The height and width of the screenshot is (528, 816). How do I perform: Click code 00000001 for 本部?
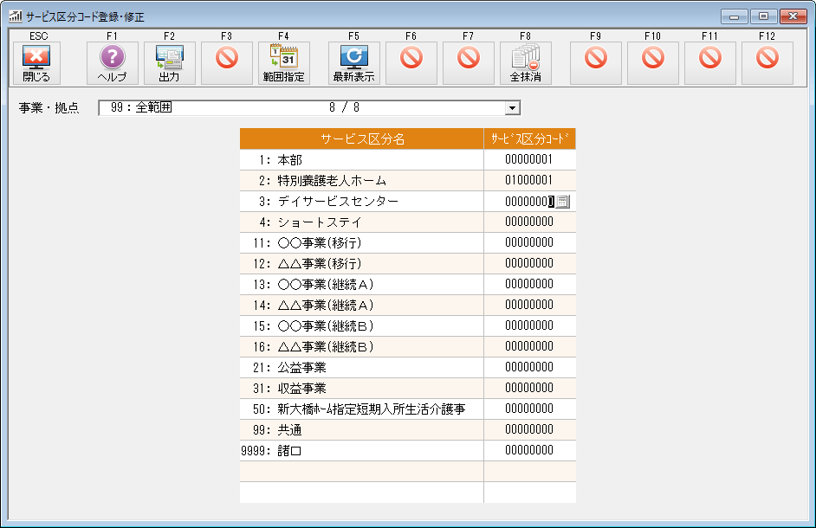pos(530,160)
